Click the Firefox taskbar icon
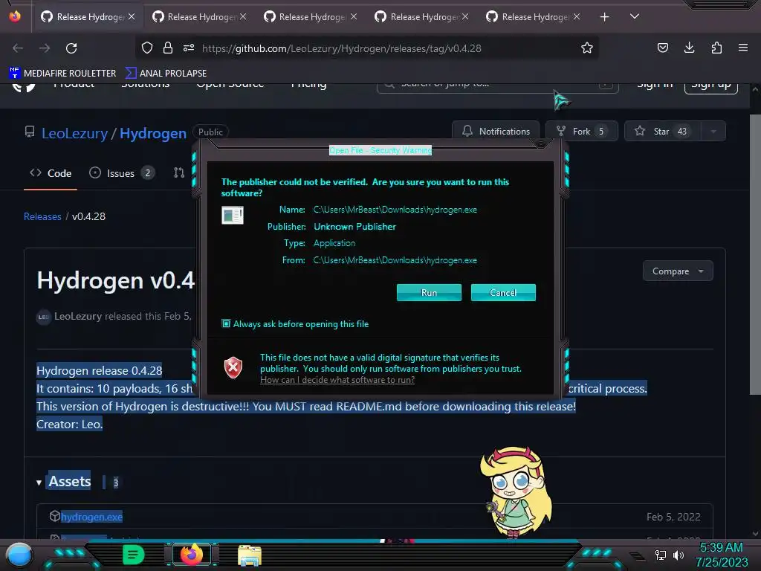Viewport: 761px width, 571px height. pyautogui.click(x=191, y=554)
